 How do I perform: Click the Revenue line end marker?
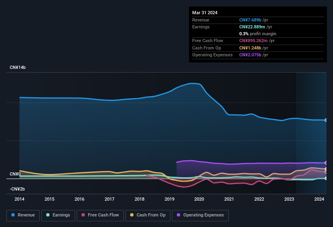pos(326,120)
